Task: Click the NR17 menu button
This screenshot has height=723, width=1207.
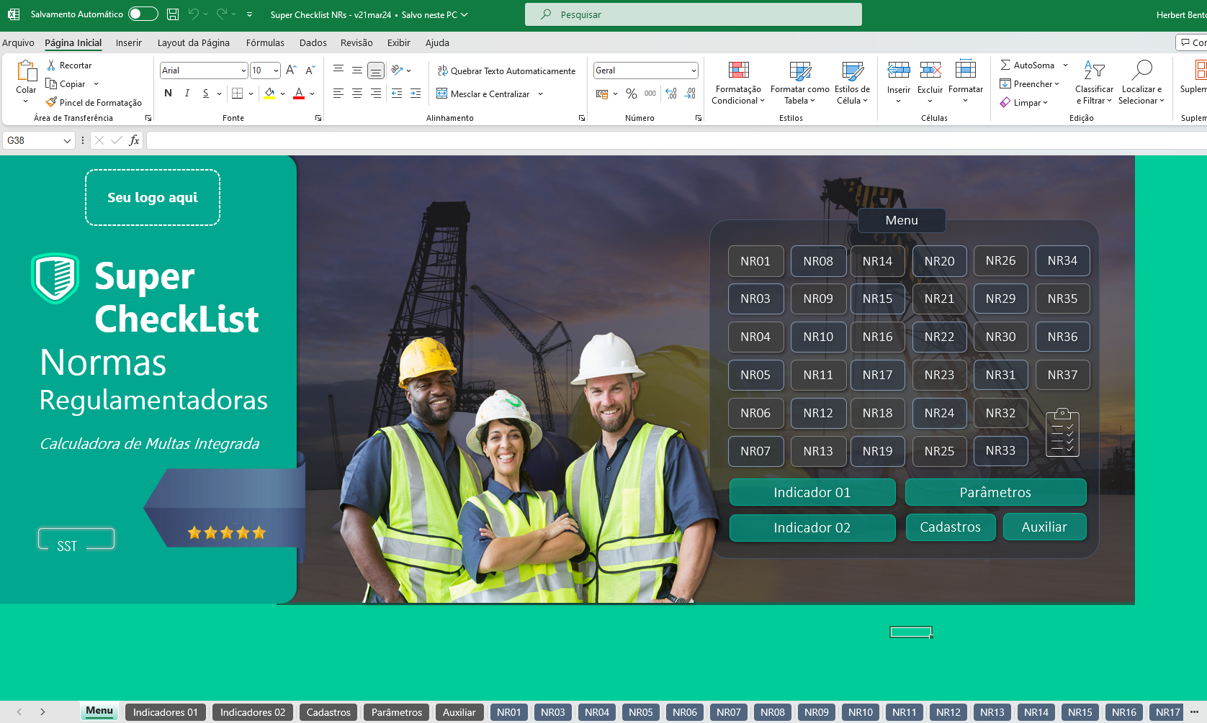Action: click(x=877, y=375)
